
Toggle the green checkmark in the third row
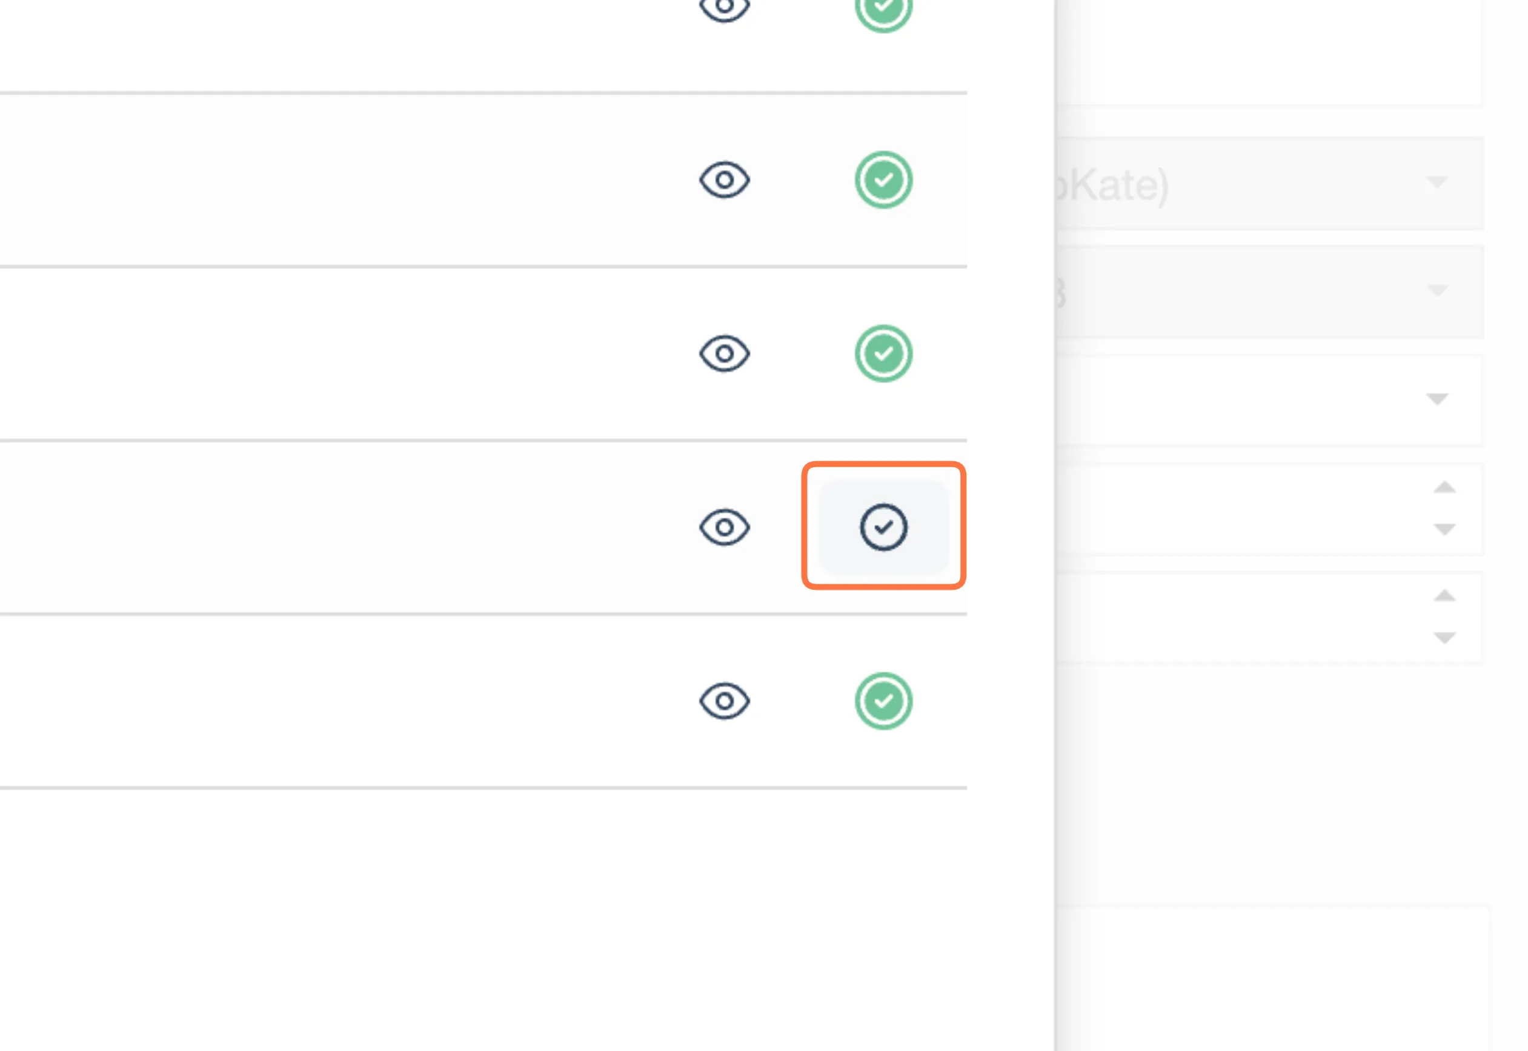pyautogui.click(x=883, y=353)
